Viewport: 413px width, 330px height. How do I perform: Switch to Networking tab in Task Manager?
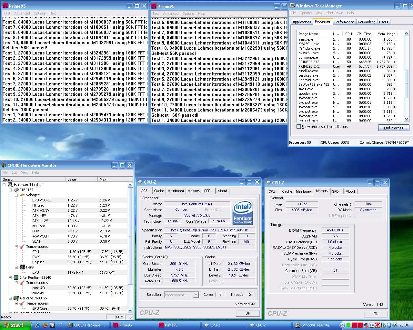[x=367, y=22]
